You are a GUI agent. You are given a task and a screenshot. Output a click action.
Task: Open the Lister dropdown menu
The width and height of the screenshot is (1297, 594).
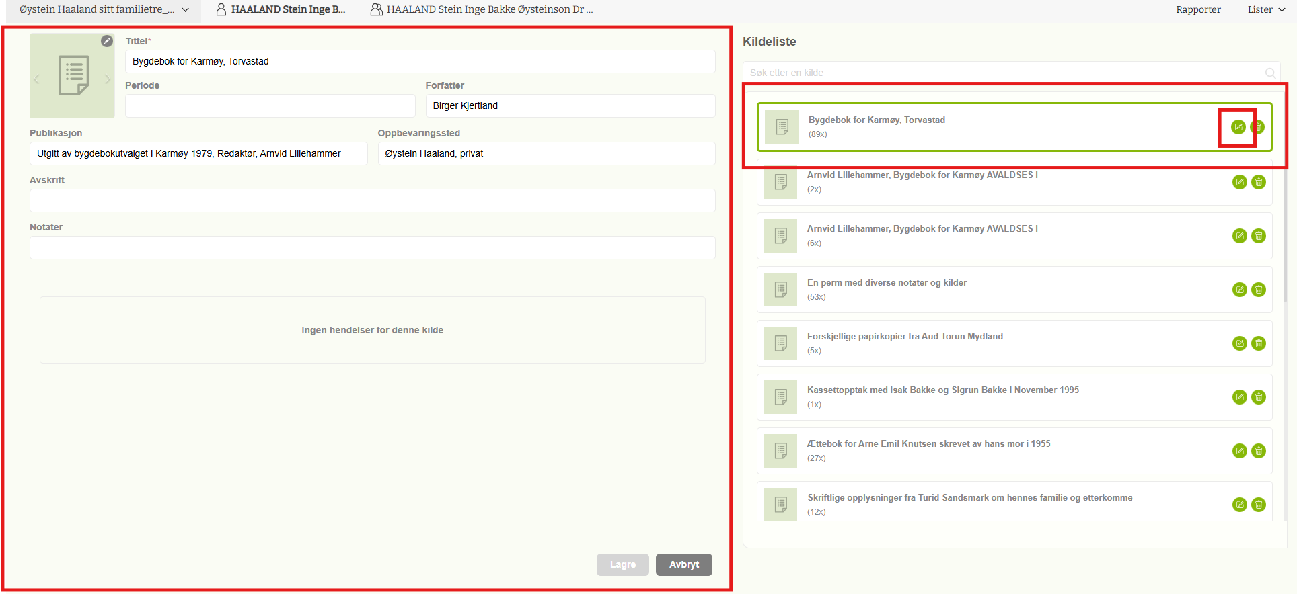(1265, 9)
